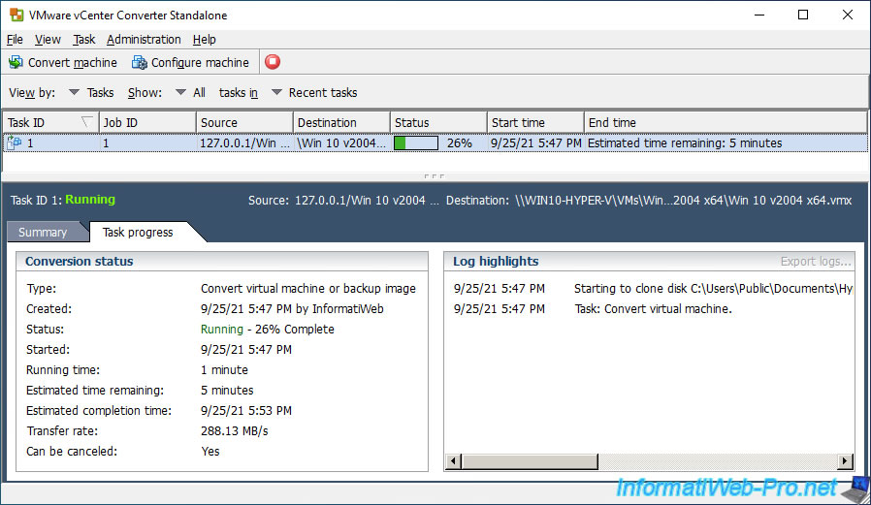
Task: Open the Task menu
Action: [83, 40]
